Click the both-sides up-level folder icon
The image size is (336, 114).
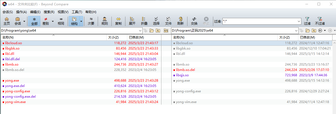pyautogui.click(x=166, y=31)
